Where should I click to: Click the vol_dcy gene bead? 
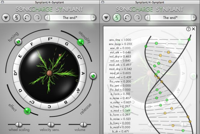pyautogui.click(x=160, y=55)
